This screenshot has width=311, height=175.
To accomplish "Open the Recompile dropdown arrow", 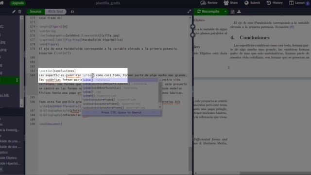I will [225, 12].
